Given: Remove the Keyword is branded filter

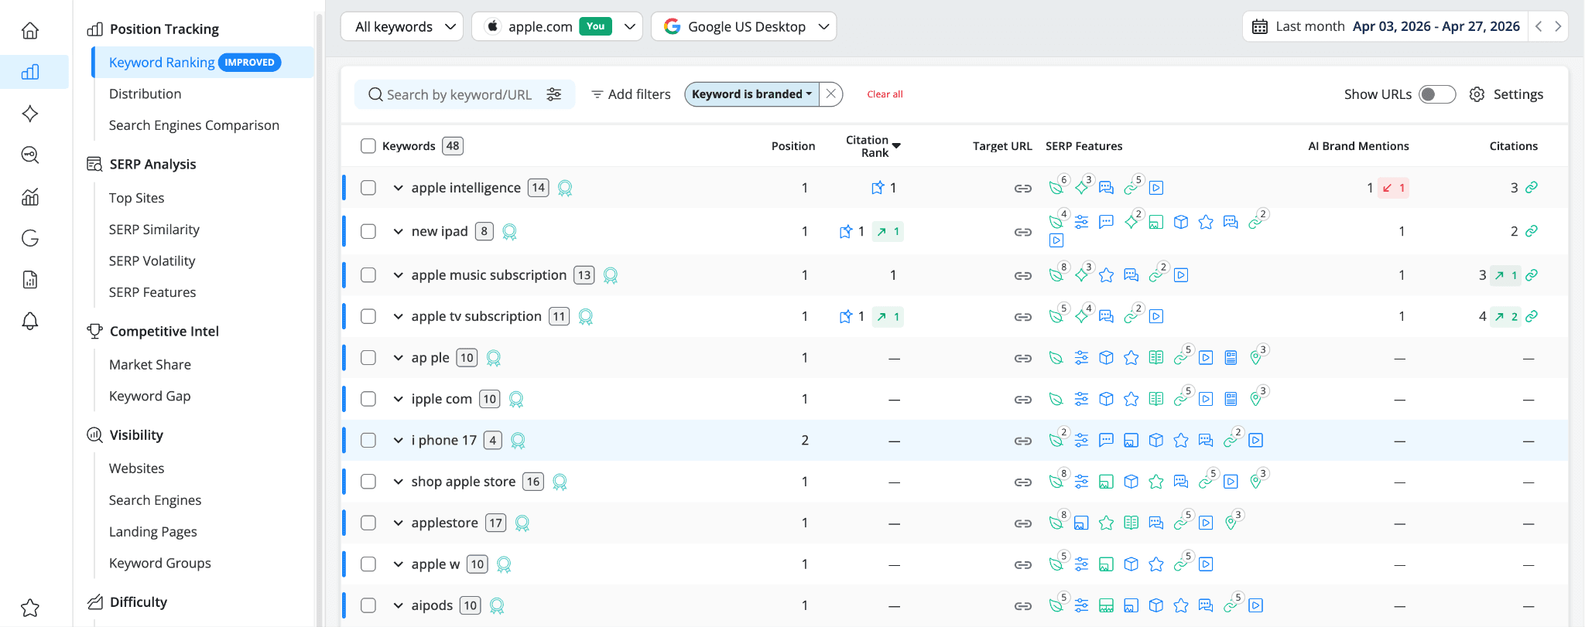Looking at the screenshot, I should coord(830,94).
